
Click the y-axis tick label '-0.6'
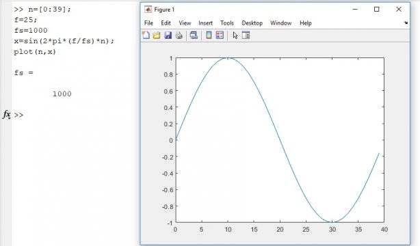[168, 190]
